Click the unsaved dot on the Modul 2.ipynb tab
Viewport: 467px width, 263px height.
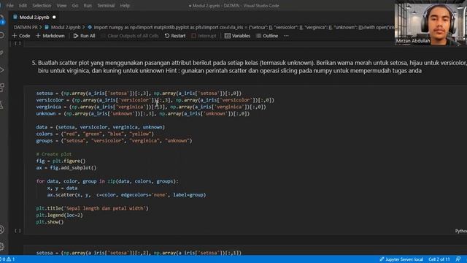[54, 18]
